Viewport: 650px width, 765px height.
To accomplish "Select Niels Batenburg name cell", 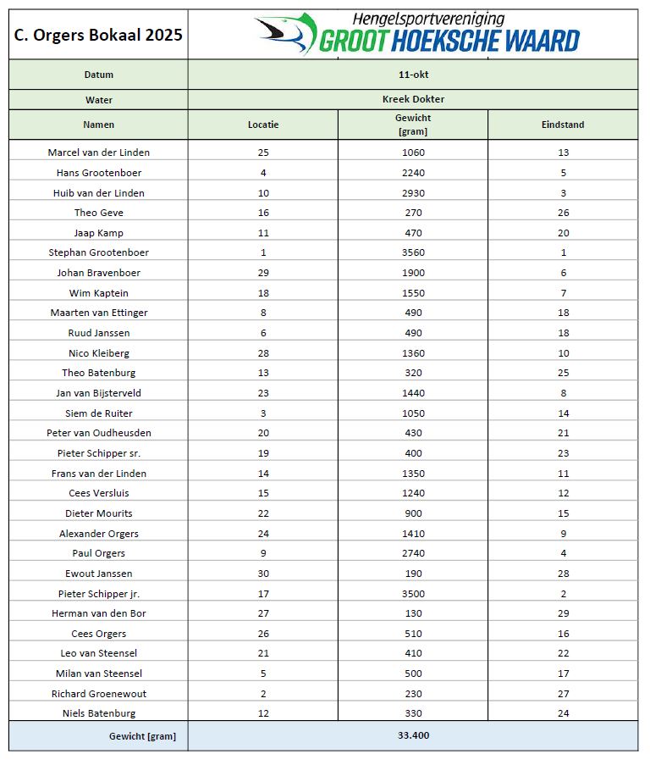I will click(x=98, y=713).
